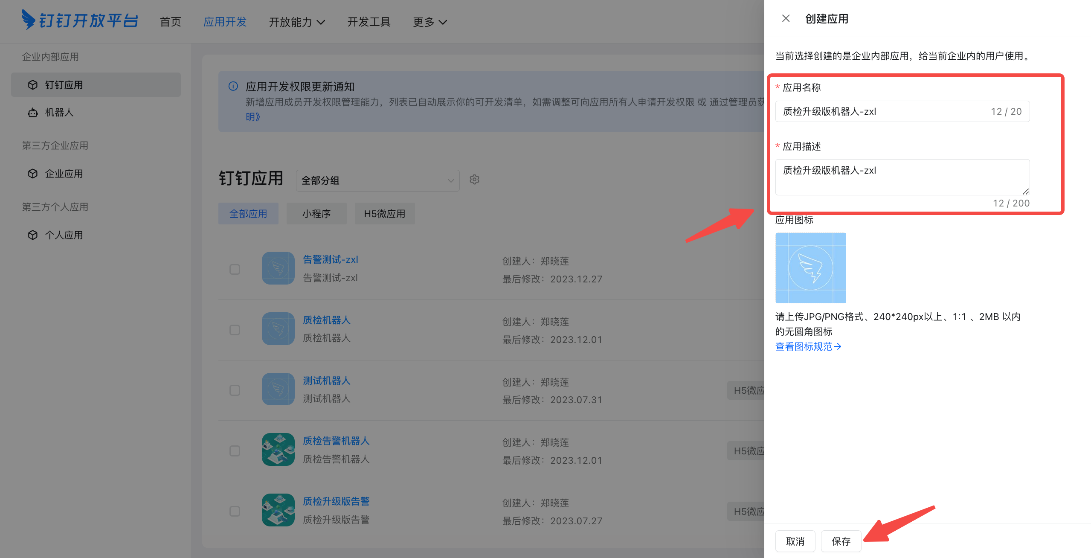Image resolution: width=1091 pixels, height=558 pixels.
Task: Click the robot icon beside 机器人
Action: [33, 113]
